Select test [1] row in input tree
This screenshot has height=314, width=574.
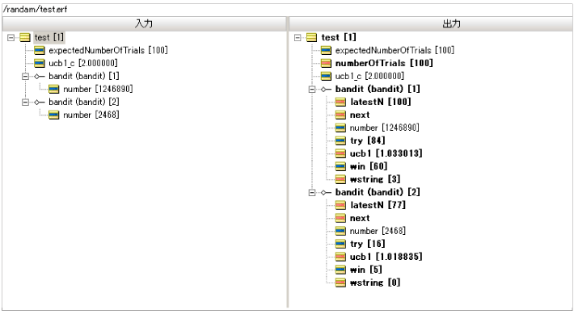point(49,37)
